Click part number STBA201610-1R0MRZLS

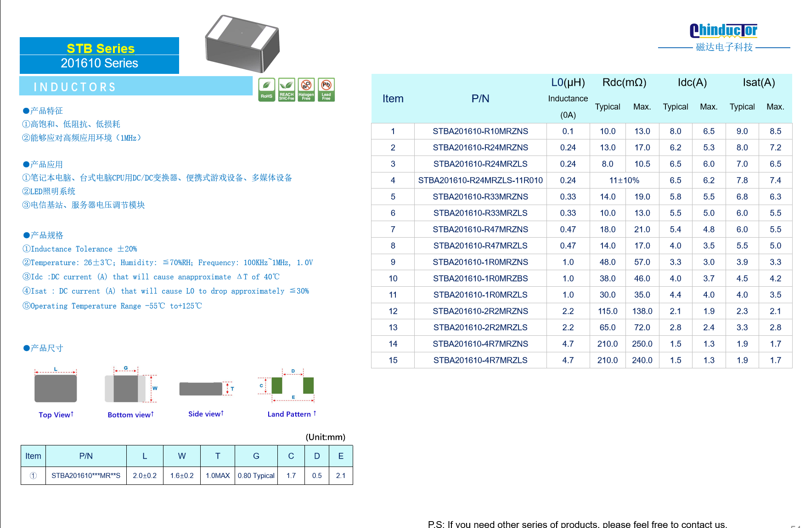[480, 295]
